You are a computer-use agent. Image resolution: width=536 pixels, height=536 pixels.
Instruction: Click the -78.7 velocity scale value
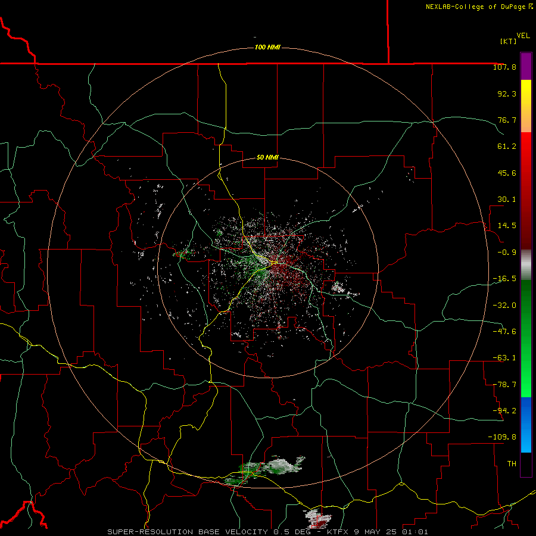[x=504, y=385]
